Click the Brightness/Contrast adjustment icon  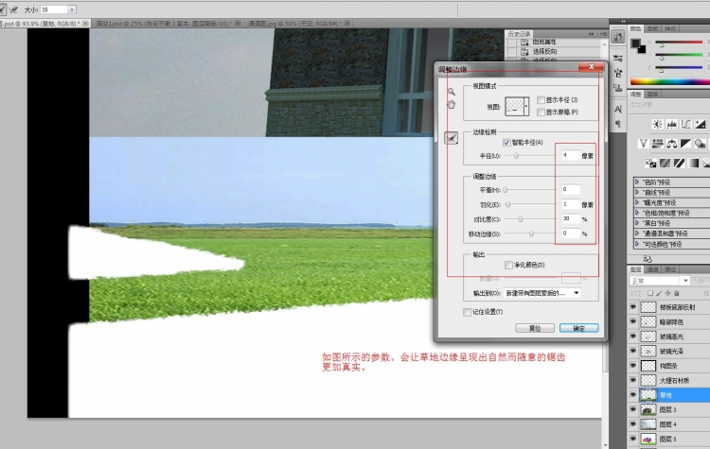[x=658, y=124]
